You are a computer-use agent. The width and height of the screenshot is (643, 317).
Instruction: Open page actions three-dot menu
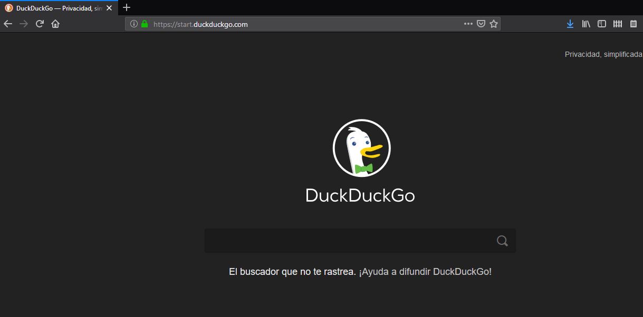pos(468,24)
